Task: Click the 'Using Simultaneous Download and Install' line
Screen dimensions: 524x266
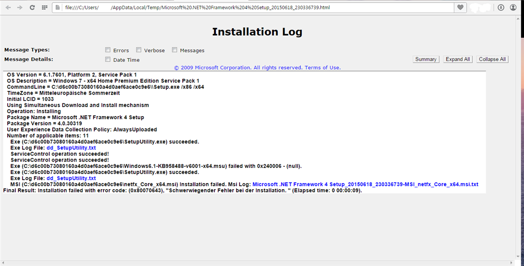Action: point(78,105)
